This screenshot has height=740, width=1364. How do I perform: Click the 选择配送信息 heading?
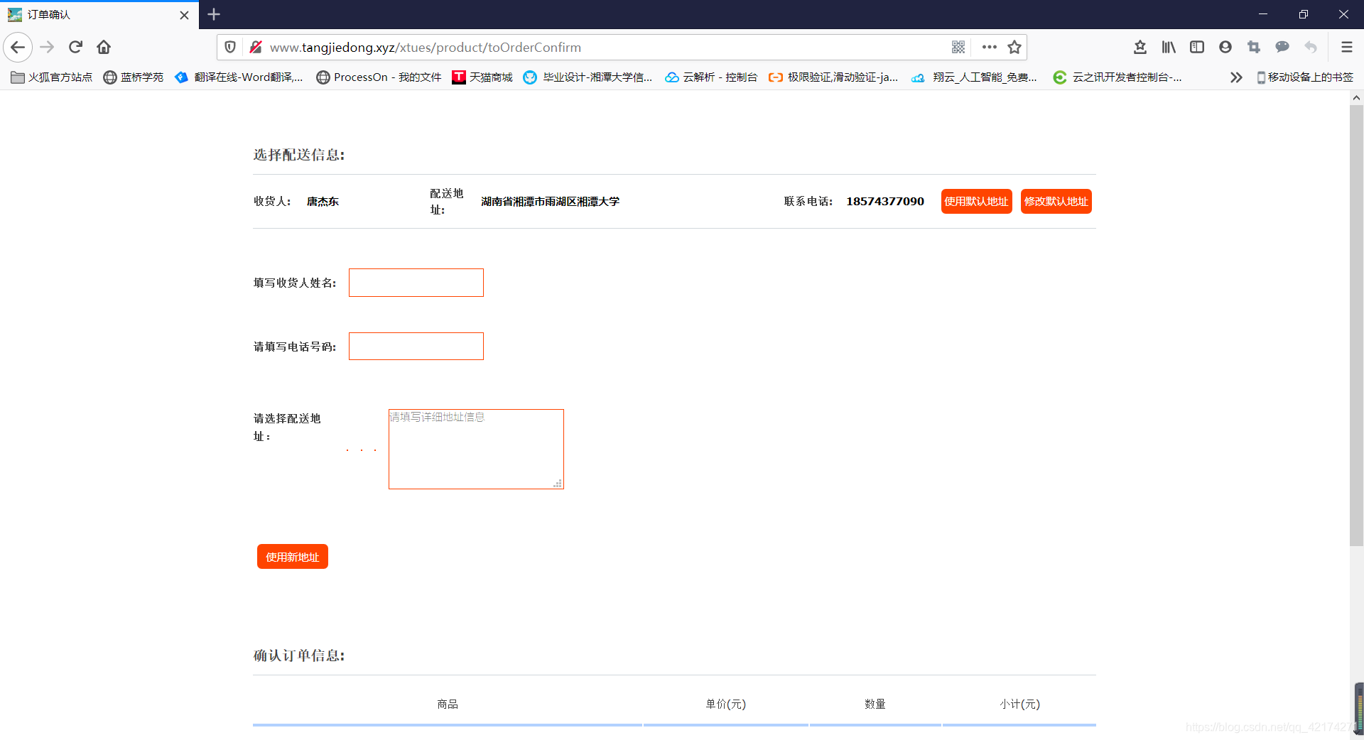click(299, 155)
